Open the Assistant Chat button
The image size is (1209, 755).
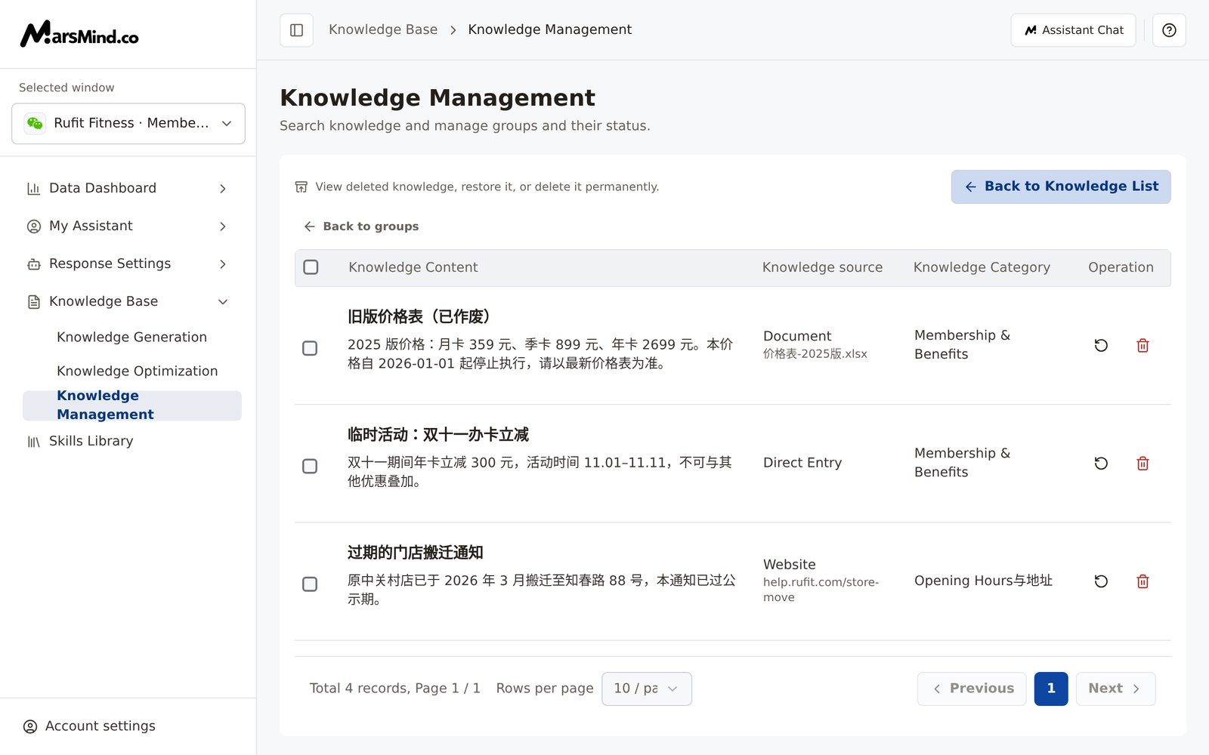1073,30
